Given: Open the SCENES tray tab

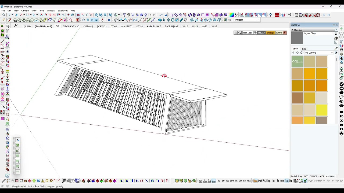Looking at the screenshot, I should [x=313, y=176].
